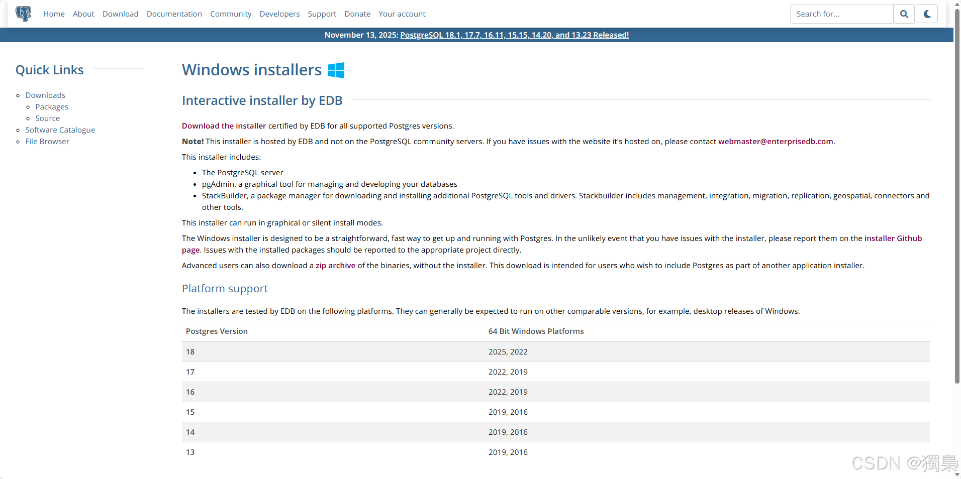Open the Developers menu item
Screen dimensions: 961x479
279,14
